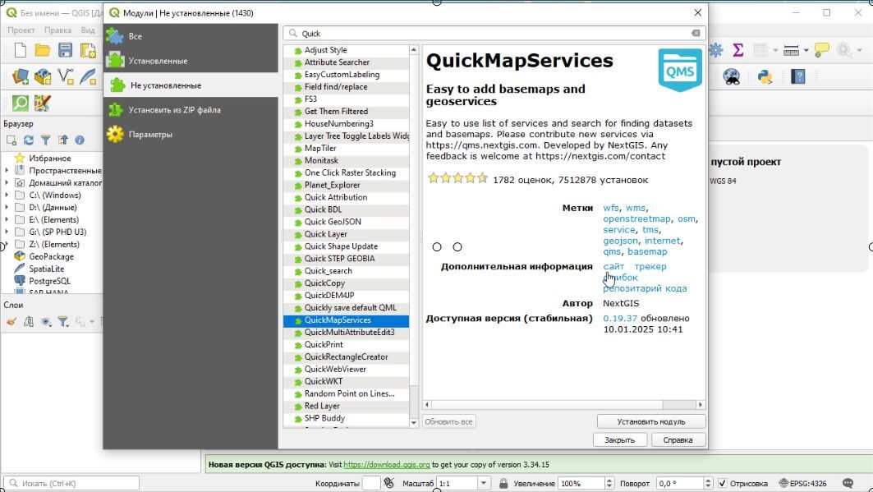This screenshot has width=873, height=492.
Task: Switch to the Установленные tab
Action: pyautogui.click(x=191, y=61)
